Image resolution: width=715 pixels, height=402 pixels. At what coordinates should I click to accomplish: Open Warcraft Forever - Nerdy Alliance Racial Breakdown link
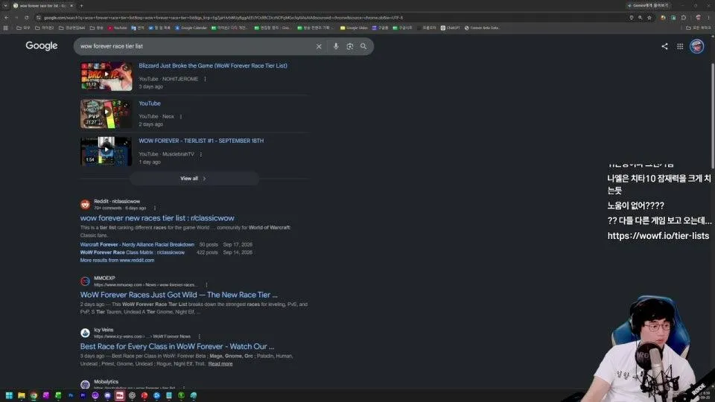[x=137, y=245]
